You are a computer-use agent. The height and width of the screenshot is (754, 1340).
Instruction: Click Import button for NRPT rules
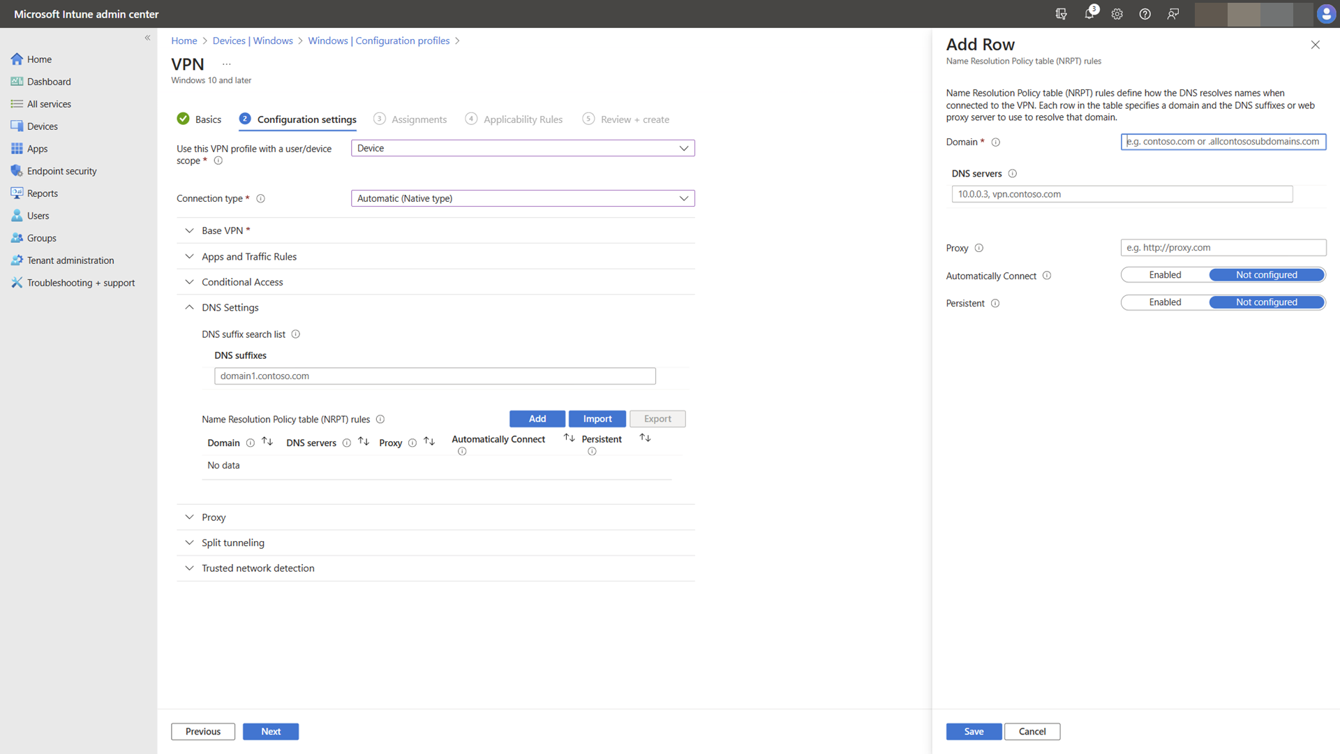click(x=597, y=419)
